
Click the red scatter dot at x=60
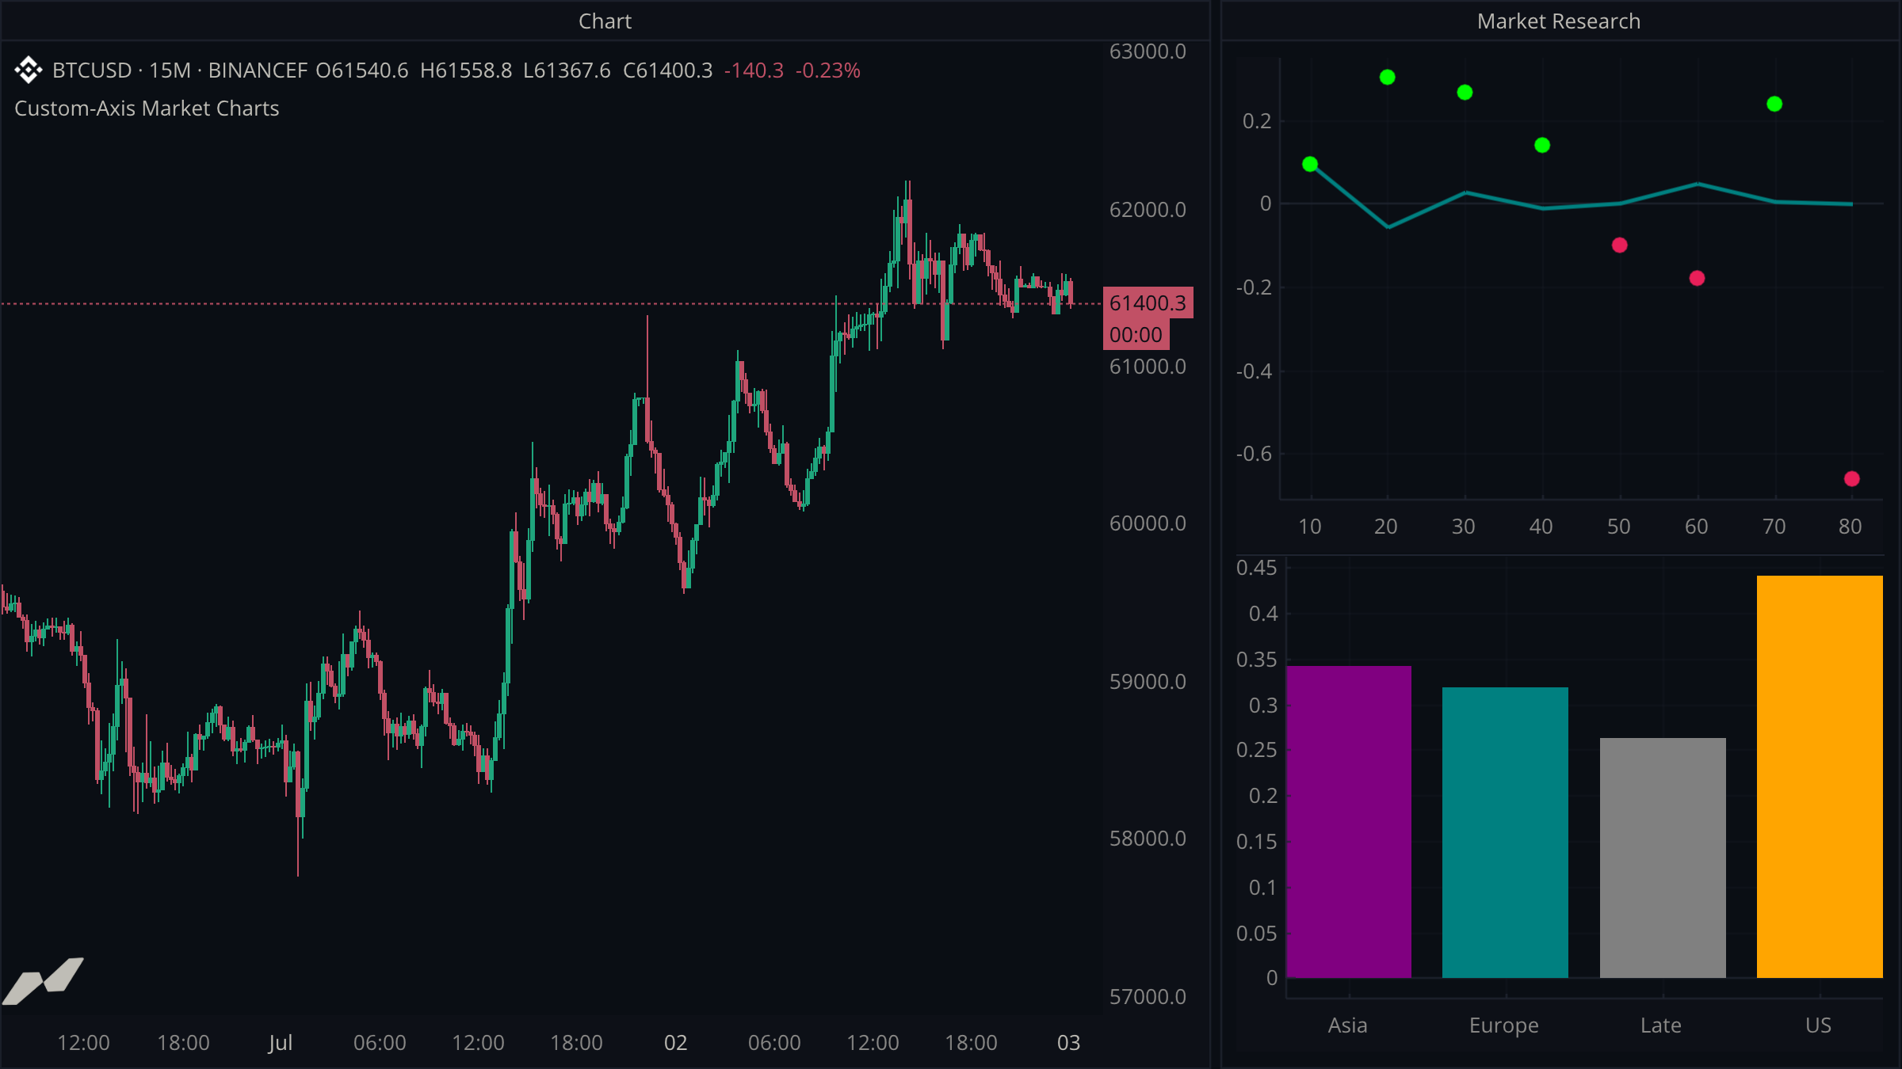(x=1697, y=278)
